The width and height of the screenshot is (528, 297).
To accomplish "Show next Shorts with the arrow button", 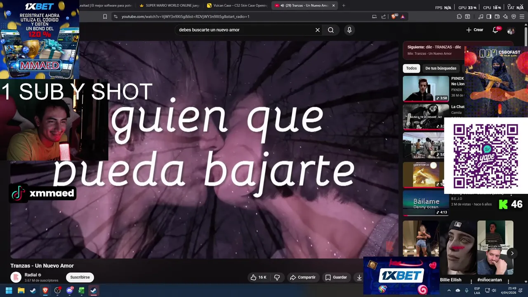I will [x=512, y=253].
